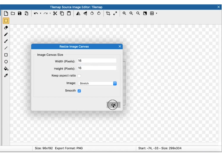The height and width of the screenshot is (157, 222).
Task: Close the Tilemap Source Image Editor window
Action: [x=219, y=7]
